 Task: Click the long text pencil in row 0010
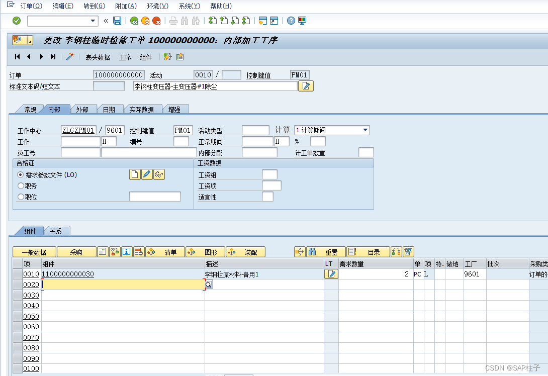(331, 274)
